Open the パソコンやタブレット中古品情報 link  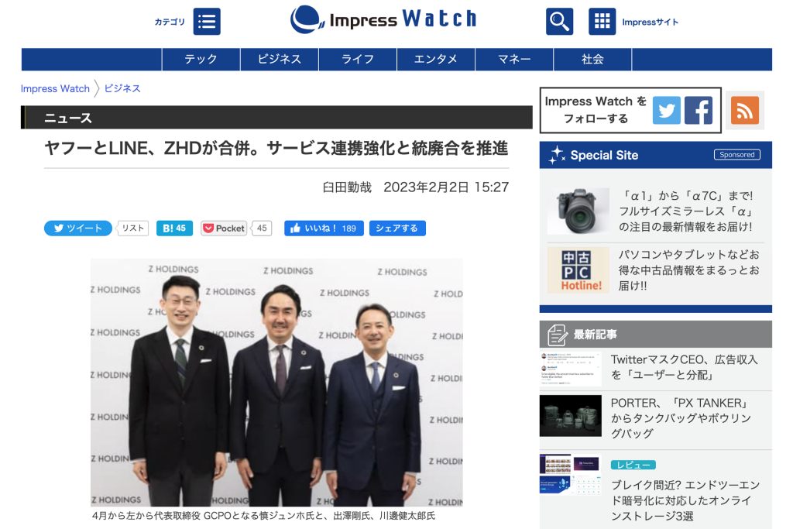688,270
